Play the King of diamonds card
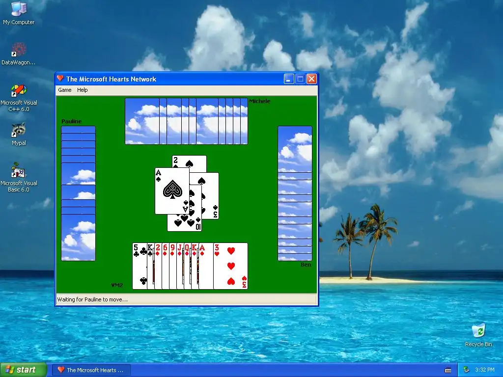503x377 pixels. point(195,266)
